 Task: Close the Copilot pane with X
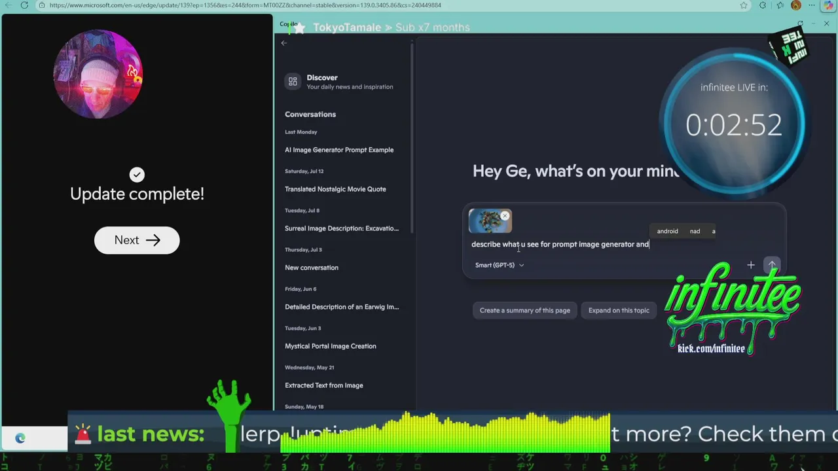tap(827, 24)
